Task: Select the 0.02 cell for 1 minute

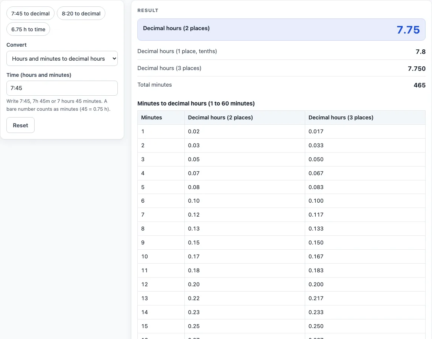Action: pyautogui.click(x=245, y=131)
